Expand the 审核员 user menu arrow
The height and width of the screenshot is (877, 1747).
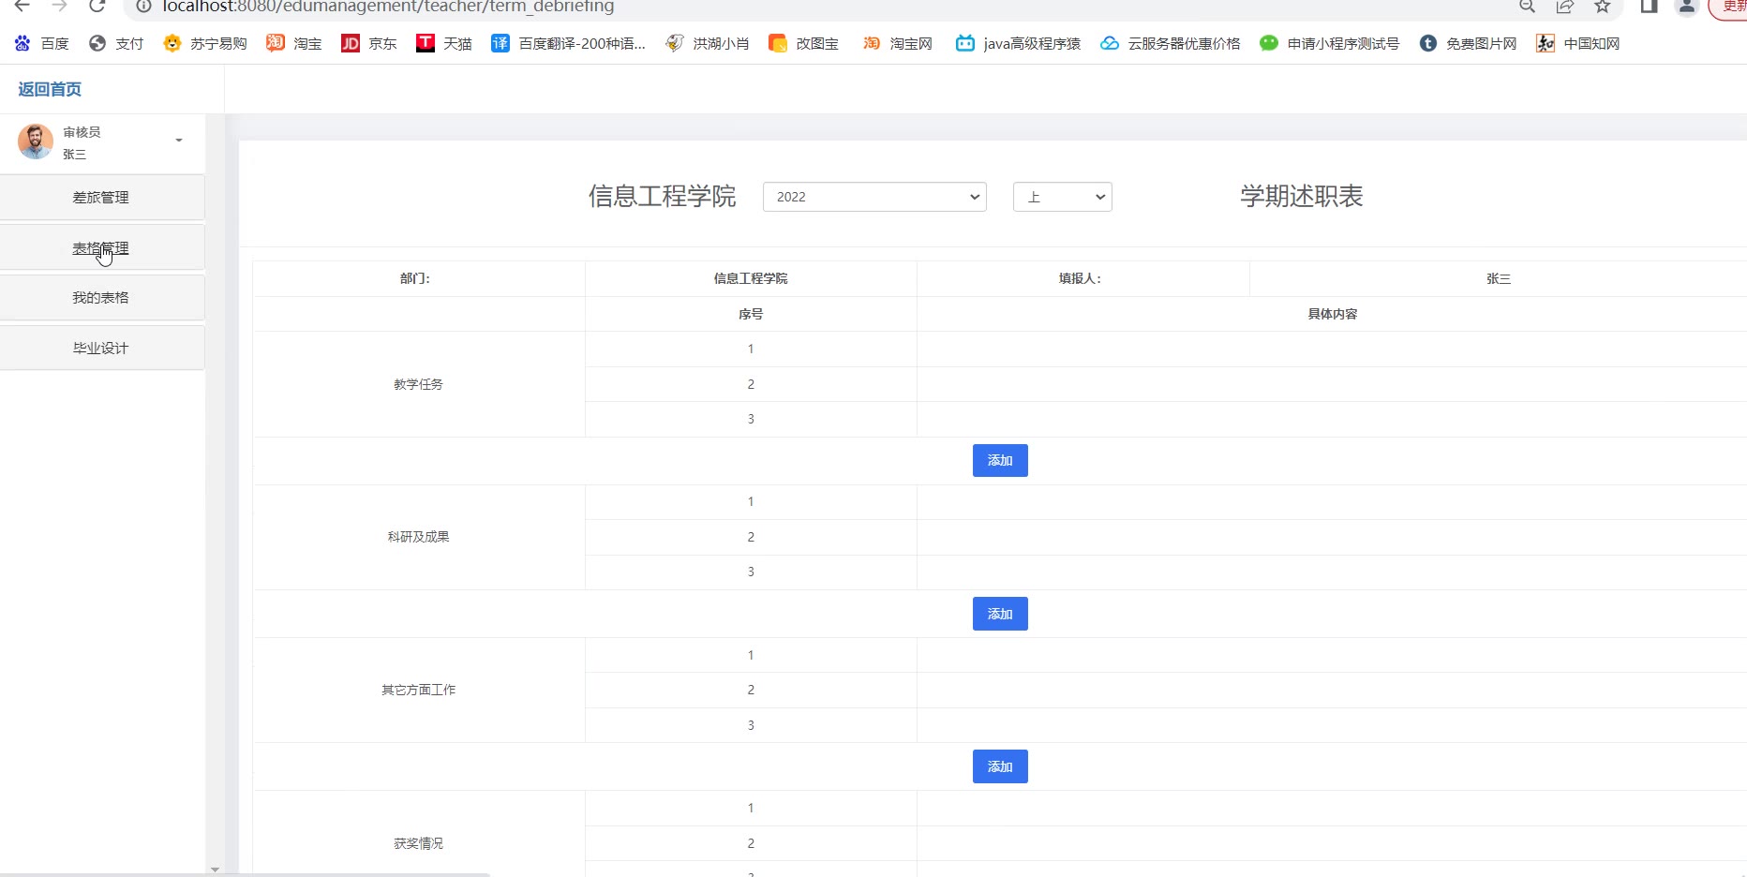[179, 141]
